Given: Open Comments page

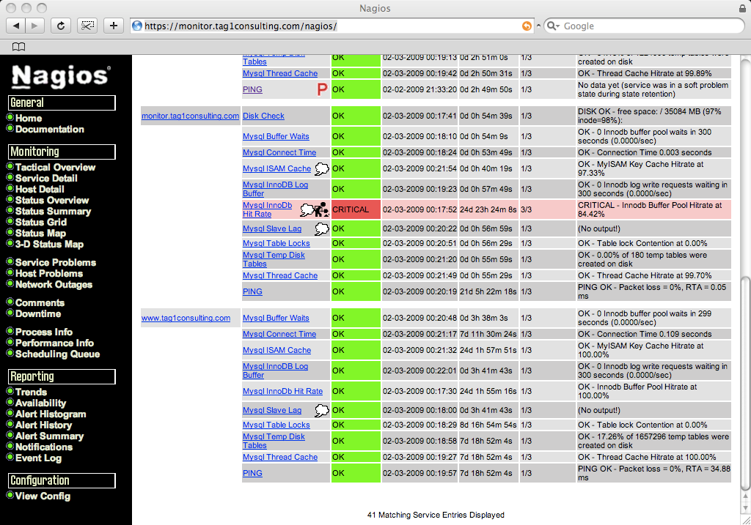Looking at the screenshot, I should [x=40, y=302].
